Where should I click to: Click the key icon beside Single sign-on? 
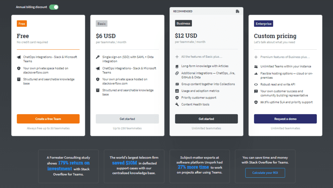(x=98, y=57)
